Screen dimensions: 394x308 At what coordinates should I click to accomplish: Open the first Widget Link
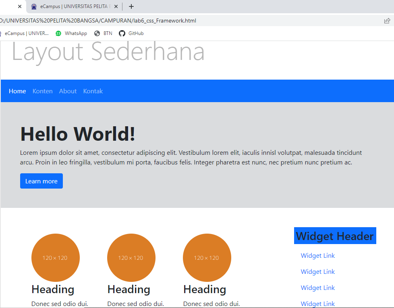tap(317, 255)
